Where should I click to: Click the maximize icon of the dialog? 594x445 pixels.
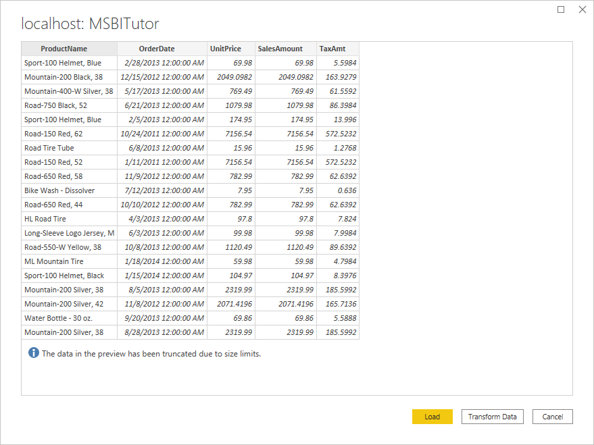click(x=562, y=9)
